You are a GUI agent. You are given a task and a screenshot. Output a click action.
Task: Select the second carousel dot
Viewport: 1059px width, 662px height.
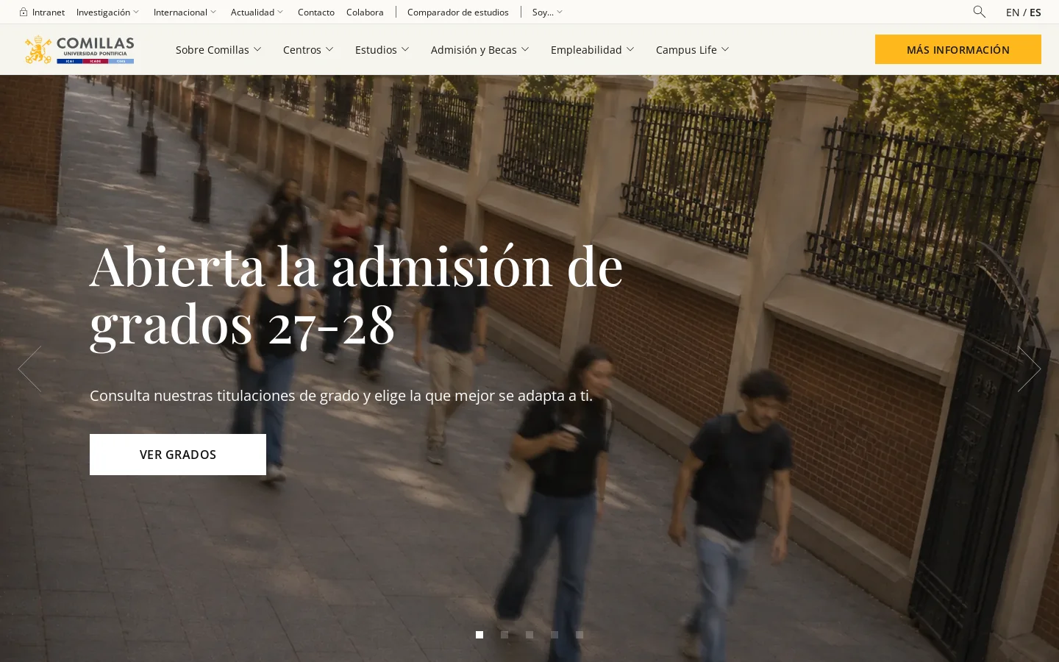pyautogui.click(x=504, y=635)
